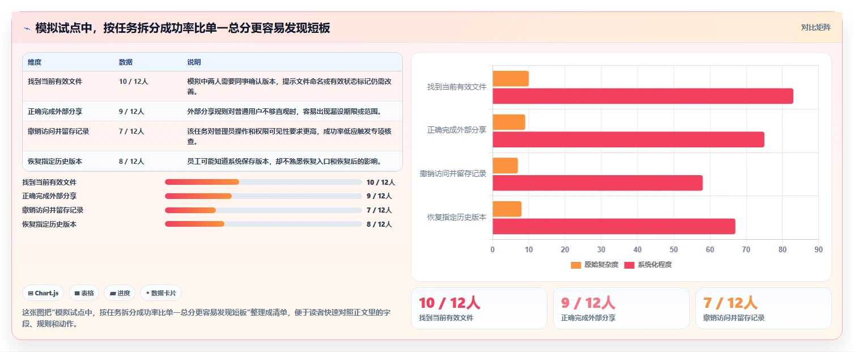Image resolution: width=854 pixels, height=352 pixels.
Task: Click the 10 / 12人 value beside the progress bar
Action: point(381,182)
